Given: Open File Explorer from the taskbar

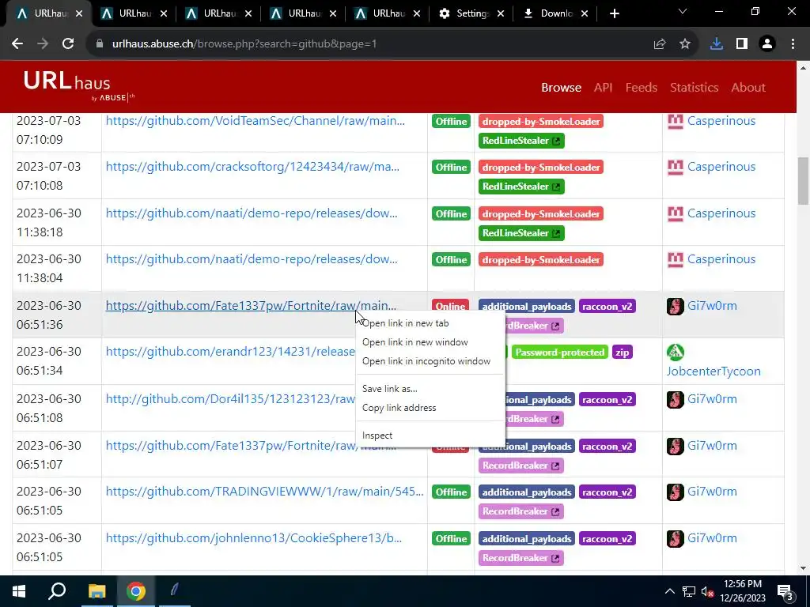Looking at the screenshot, I should [x=97, y=591].
